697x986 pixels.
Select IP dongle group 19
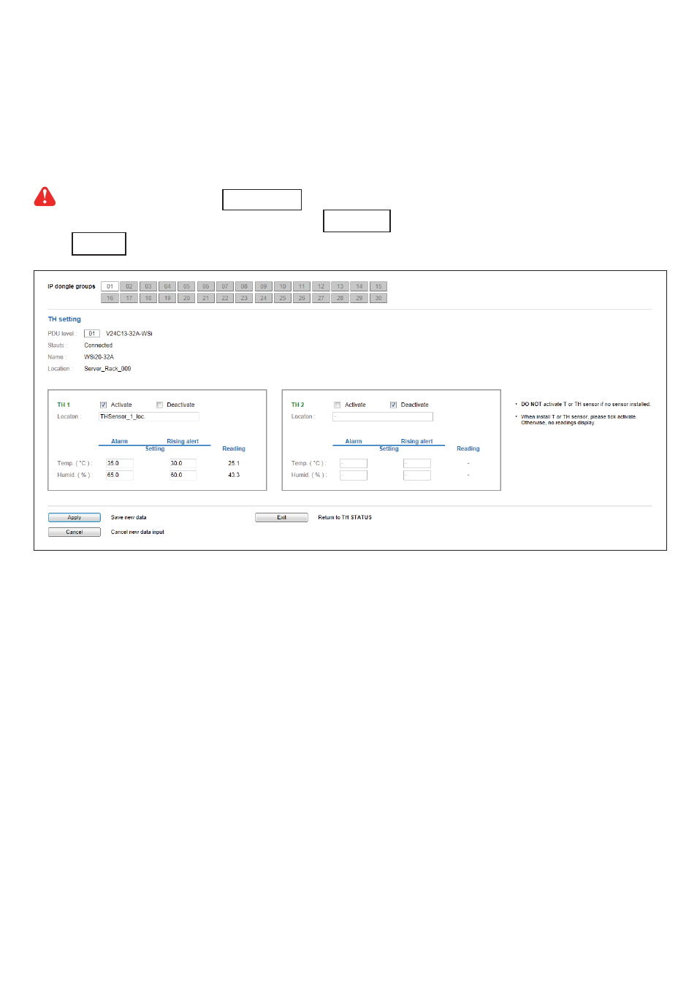tap(167, 298)
